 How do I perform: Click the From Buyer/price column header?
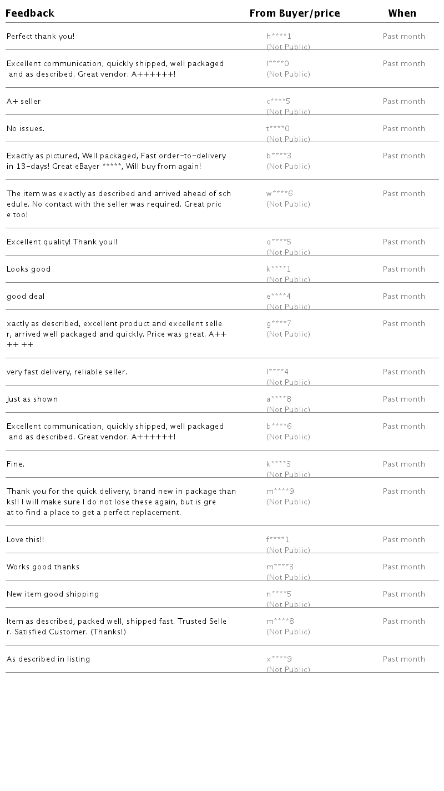pyautogui.click(x=294, y=13)
